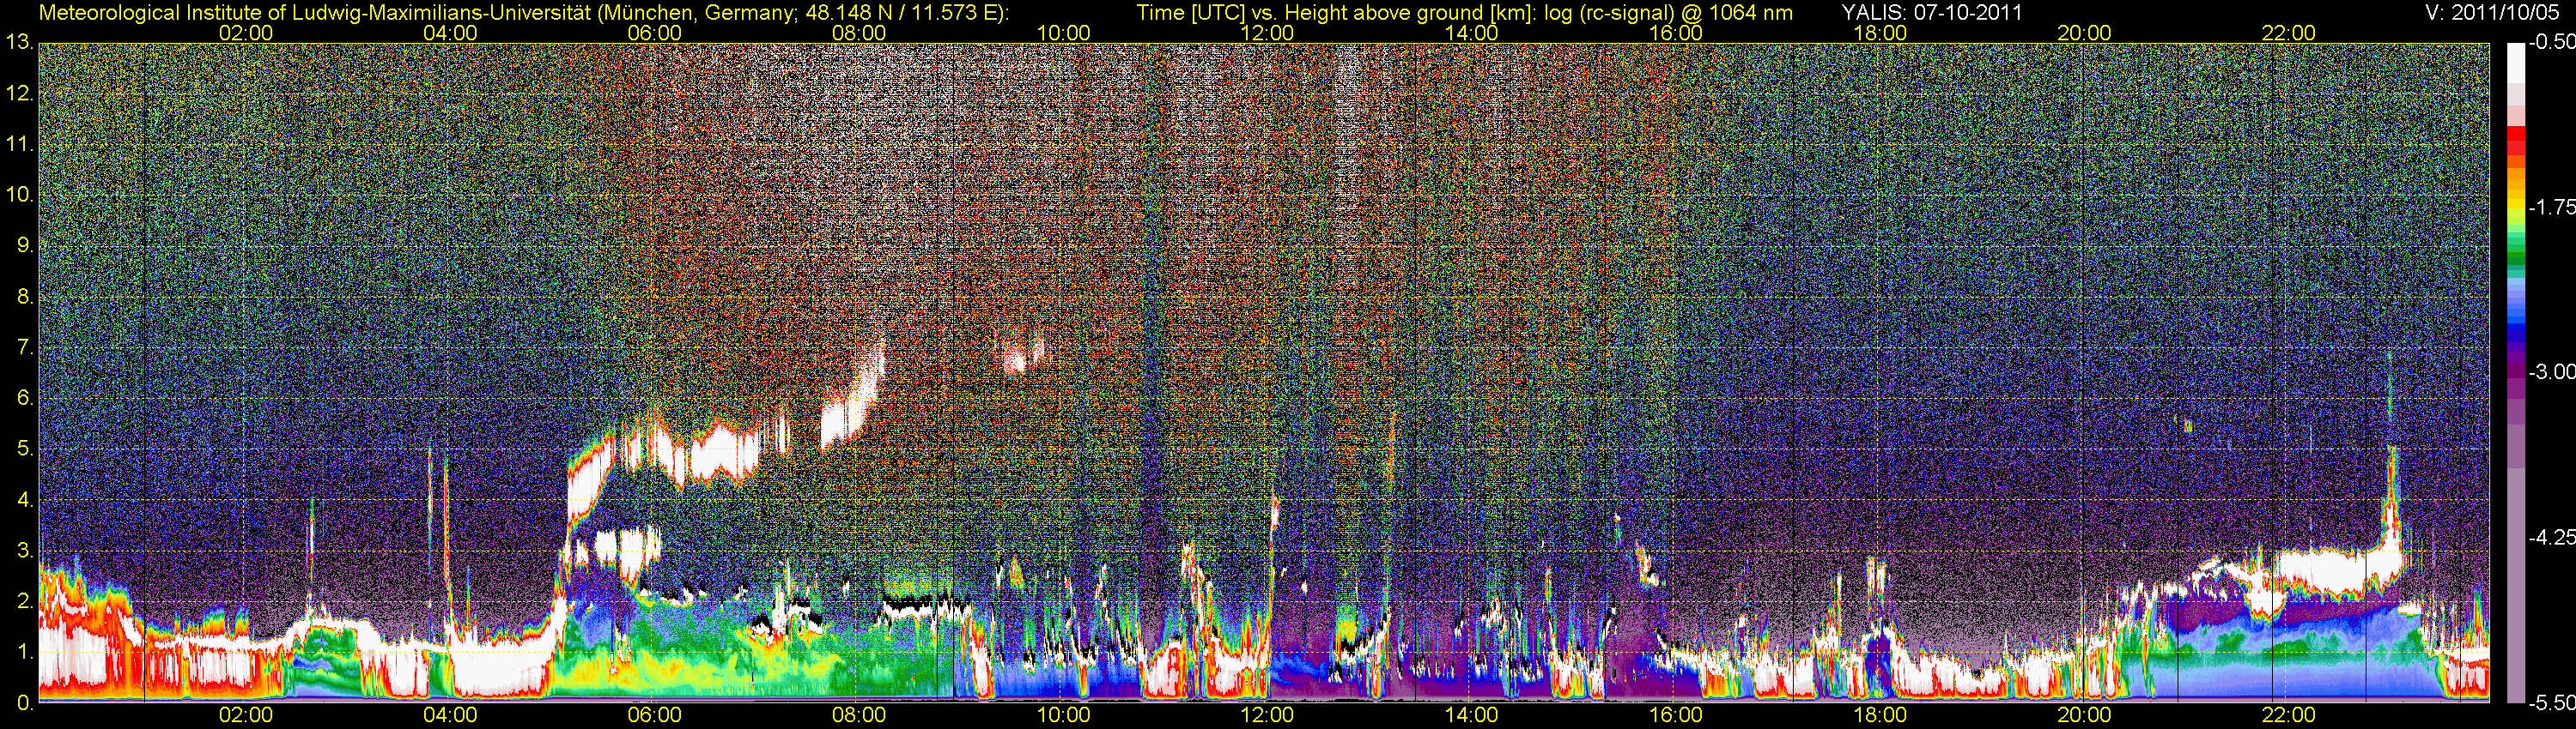Screen dimensions: 2576x729
Task: Click the 04:00 label on the lower time axis
Action: [450, 715]
